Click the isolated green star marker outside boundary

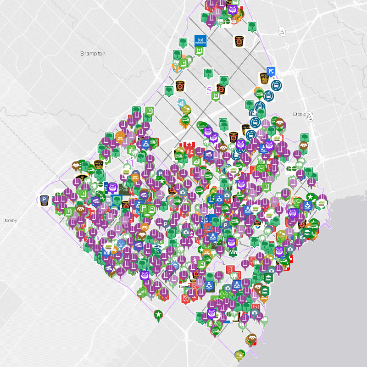[x=158, y=314]
